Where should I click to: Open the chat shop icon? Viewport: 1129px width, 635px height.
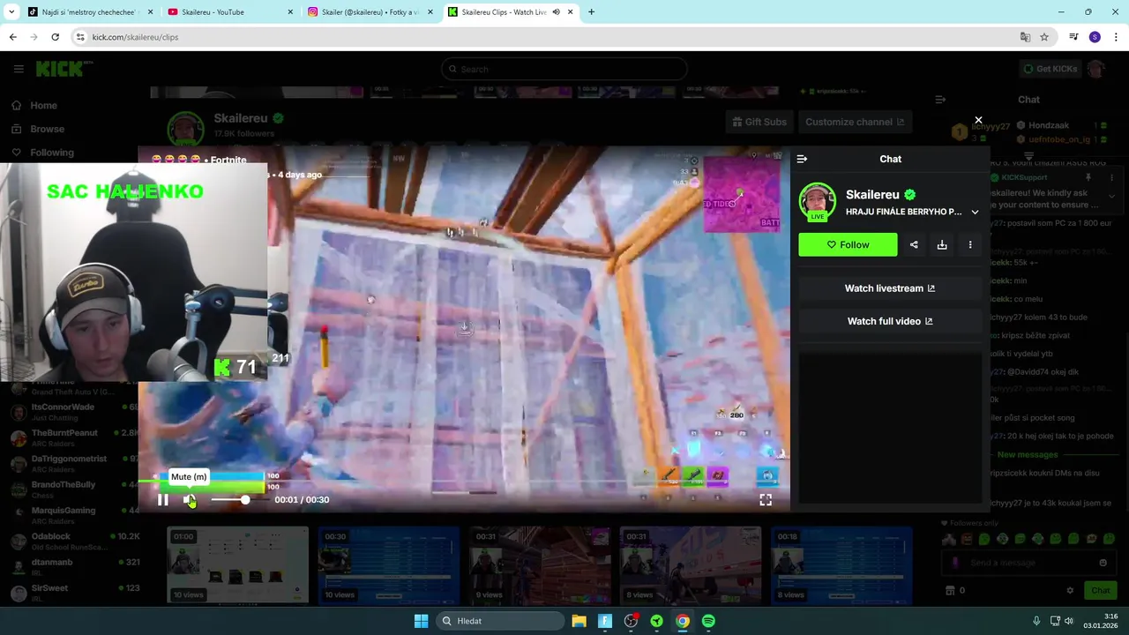[x=950, y=591]
